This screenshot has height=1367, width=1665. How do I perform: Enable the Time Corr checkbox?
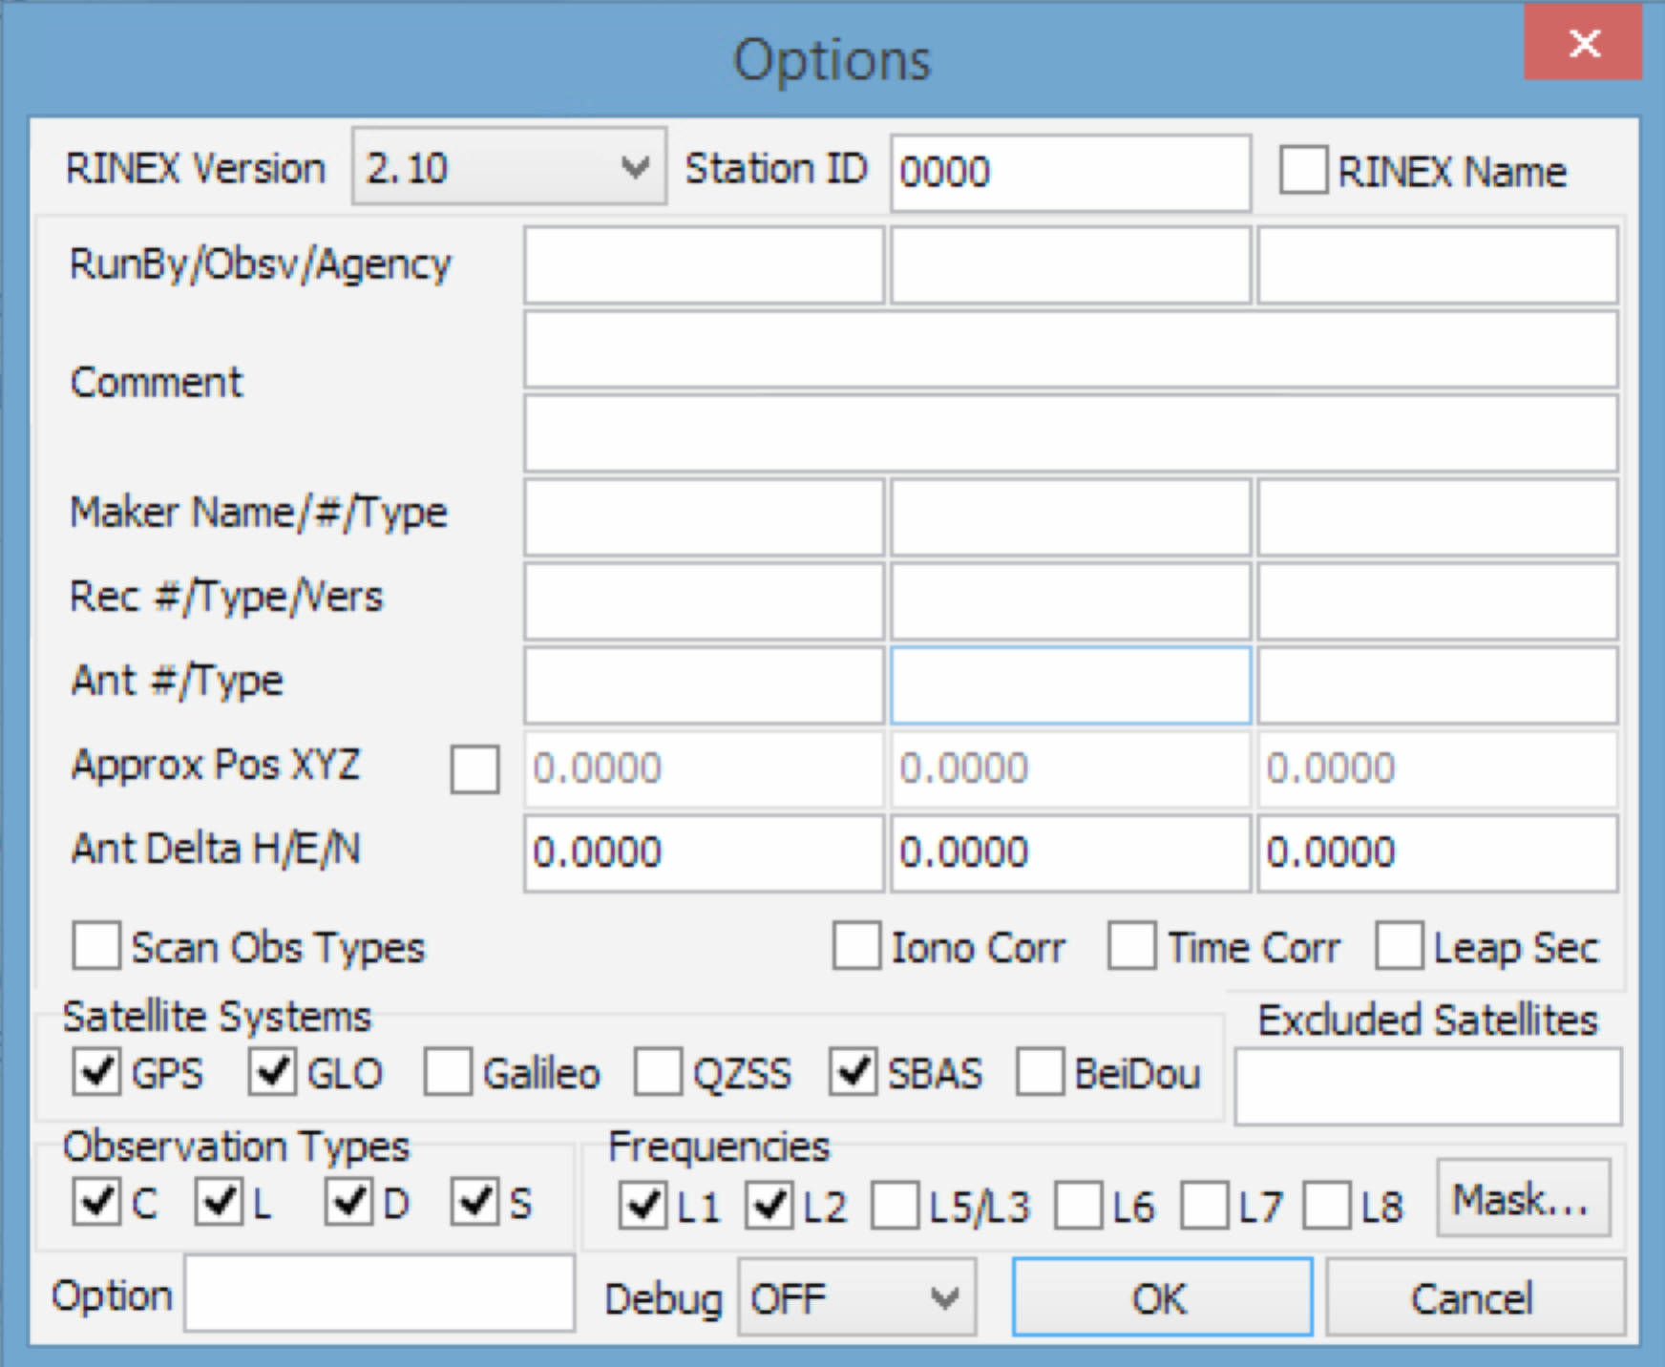[1132, 946]
